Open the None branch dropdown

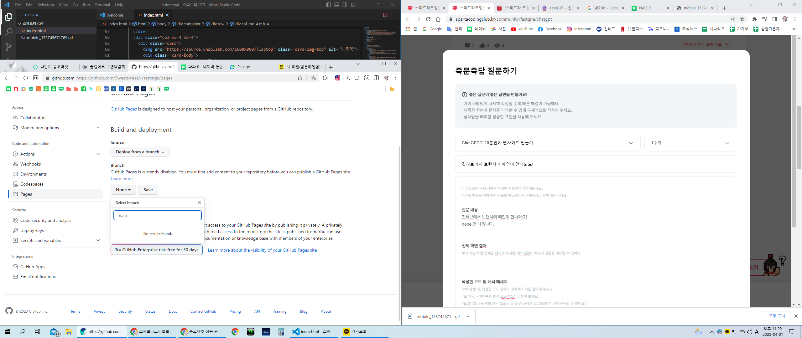(123, 190)
